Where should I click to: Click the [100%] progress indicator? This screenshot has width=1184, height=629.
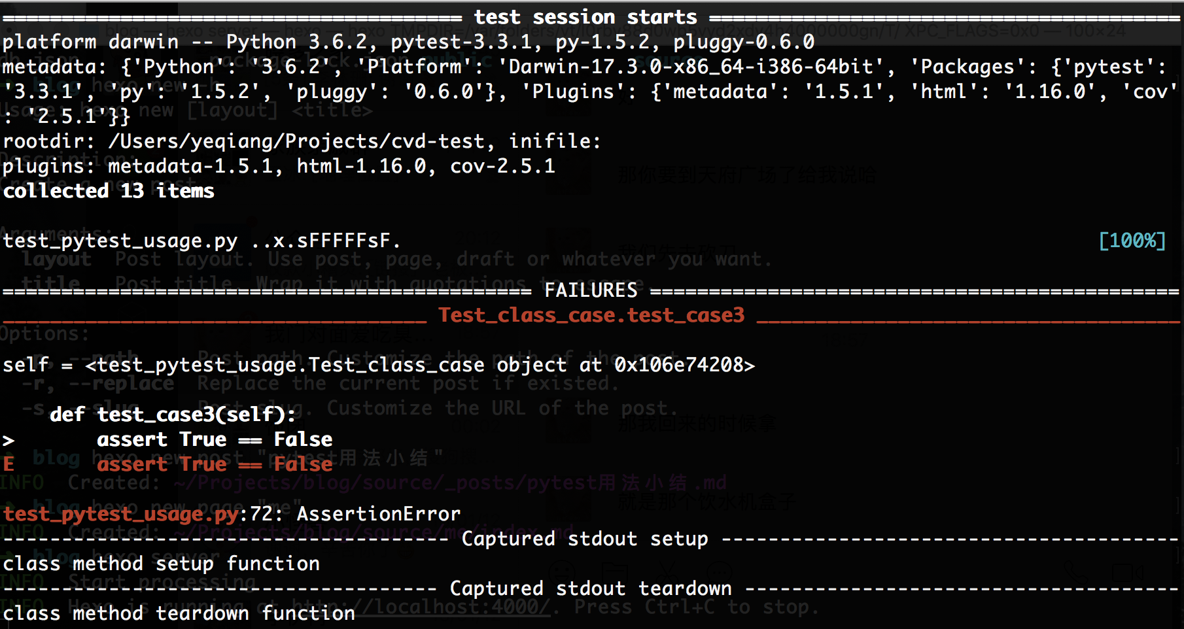coord(1132,241)
